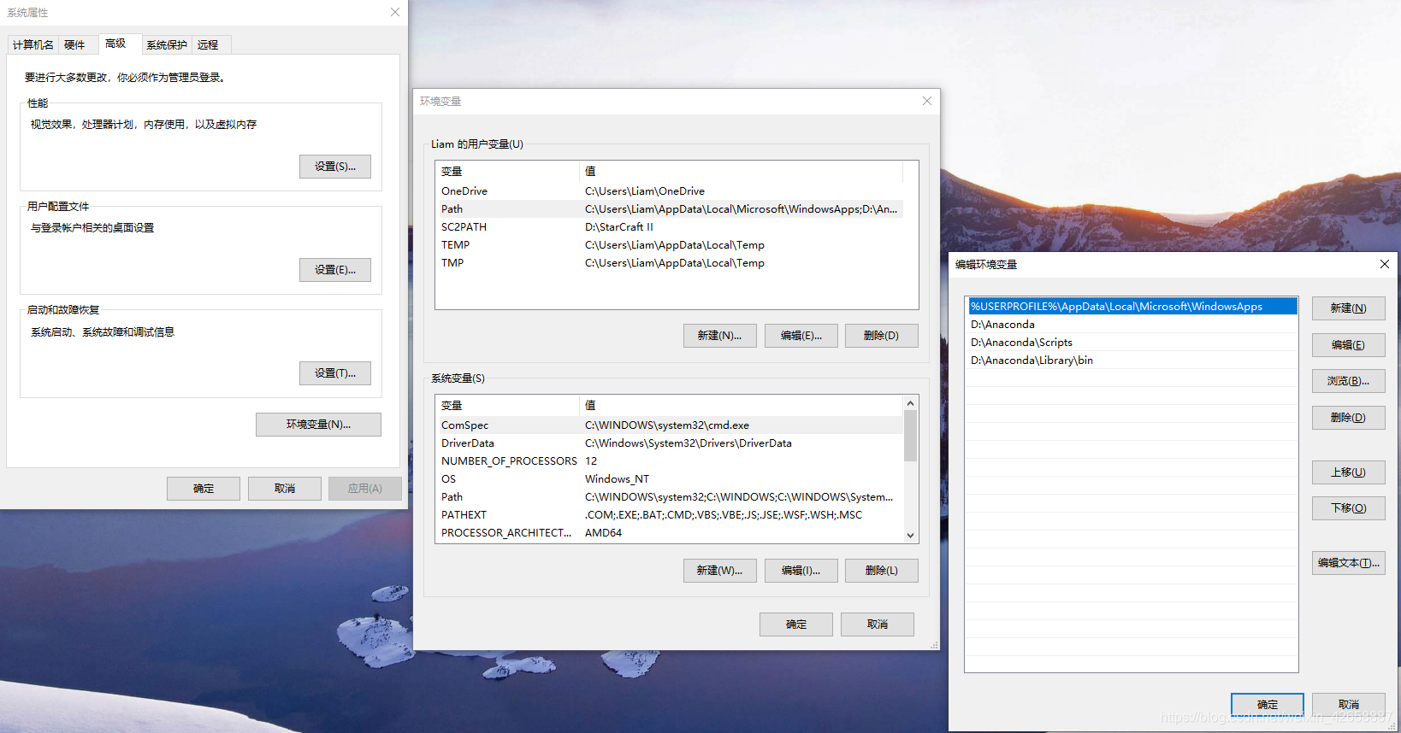Click user variables 变量 column header
The height and width of the screenshot is (733, 1401).
(507, 172)
